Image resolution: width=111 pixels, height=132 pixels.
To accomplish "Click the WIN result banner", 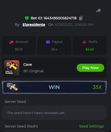I will (54, 87).
